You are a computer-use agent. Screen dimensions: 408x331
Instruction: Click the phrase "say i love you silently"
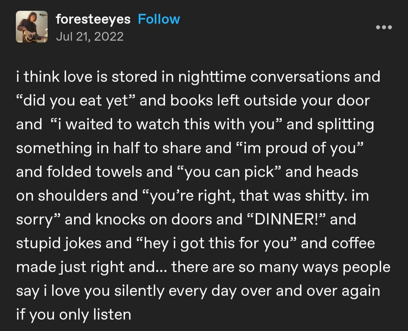(x=90, y=291)
